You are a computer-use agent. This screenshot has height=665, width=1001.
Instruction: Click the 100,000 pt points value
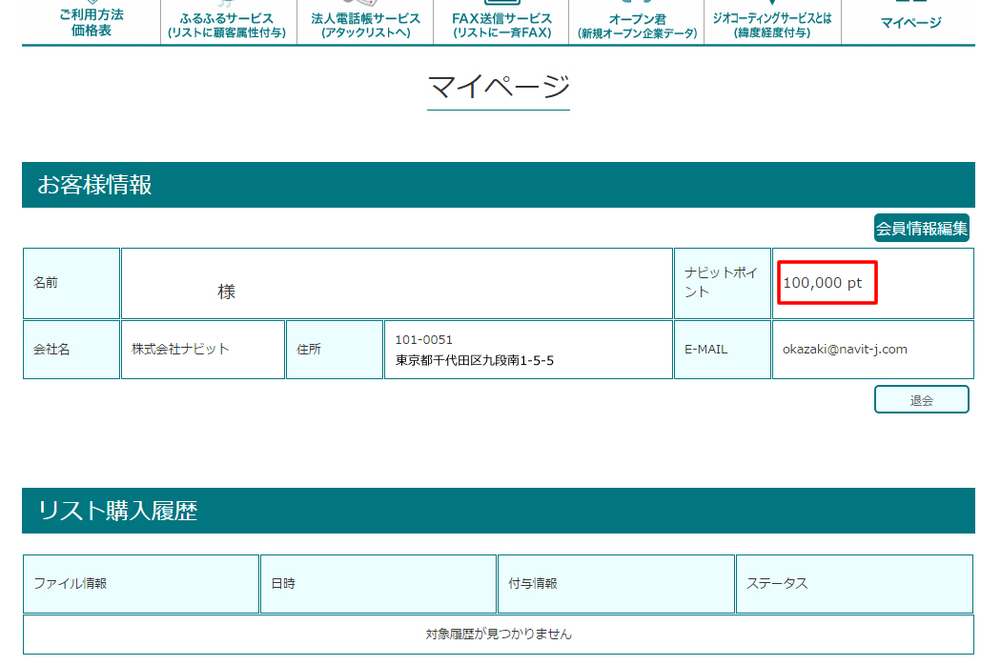pos(823,283)
